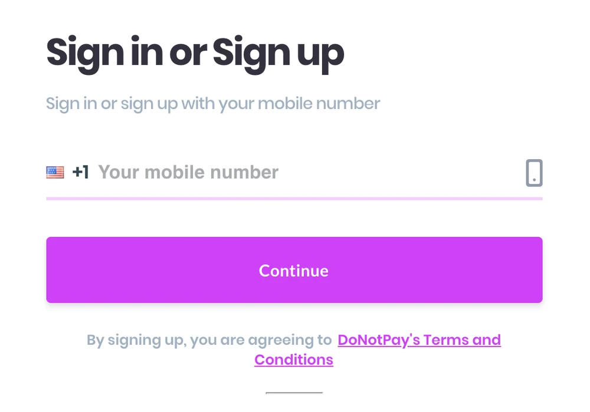
Task: Follow the Terms and Conditions hyperlink
Action: tap(419, 340)
